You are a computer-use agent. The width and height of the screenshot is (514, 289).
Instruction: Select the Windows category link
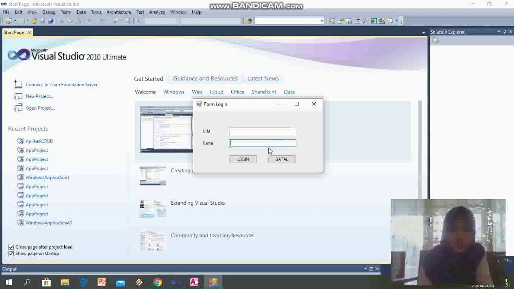point(174,92)
